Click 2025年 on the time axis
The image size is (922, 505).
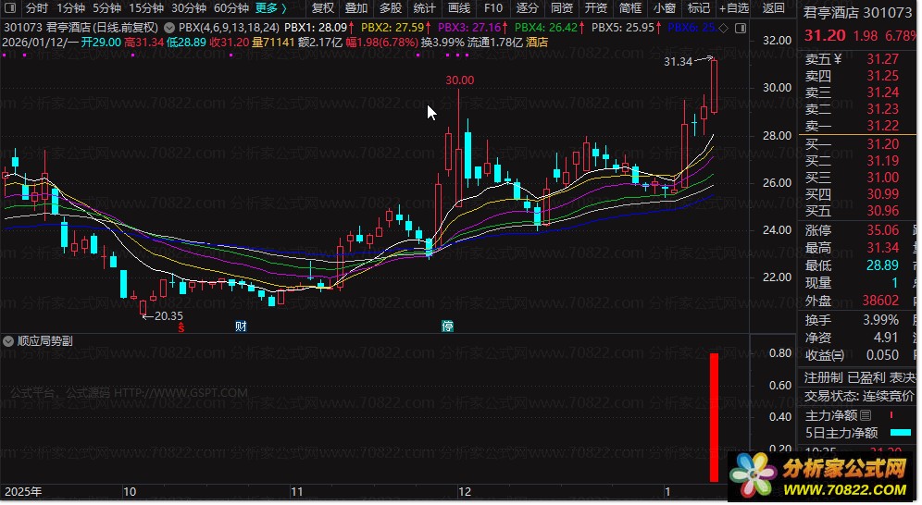click(x=23, y=492)
